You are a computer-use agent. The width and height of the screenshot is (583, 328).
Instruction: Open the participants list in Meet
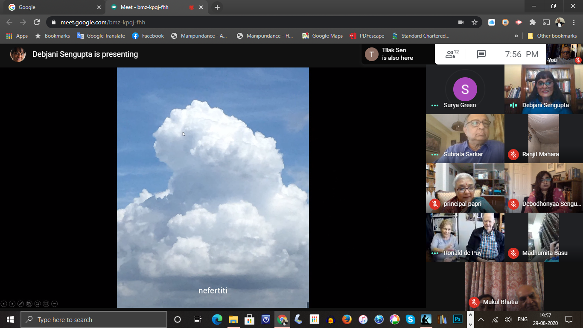coord(452,54)
